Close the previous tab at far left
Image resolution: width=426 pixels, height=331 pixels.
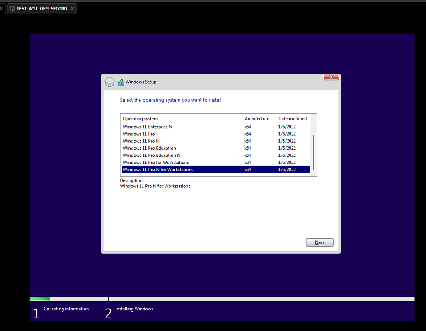click(2, 8)
